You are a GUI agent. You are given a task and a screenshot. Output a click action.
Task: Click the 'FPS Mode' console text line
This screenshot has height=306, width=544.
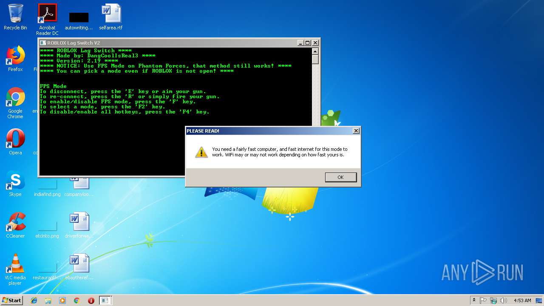[53, 86]
